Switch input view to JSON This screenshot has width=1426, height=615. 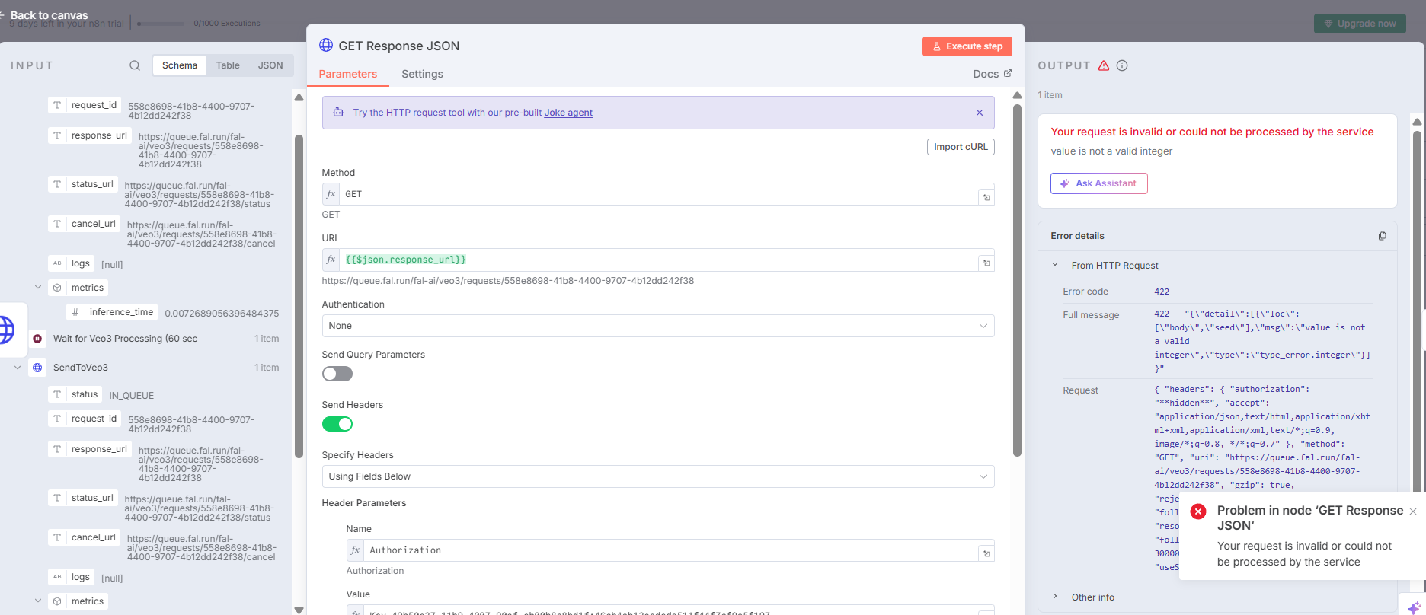(x=270, y=65)
